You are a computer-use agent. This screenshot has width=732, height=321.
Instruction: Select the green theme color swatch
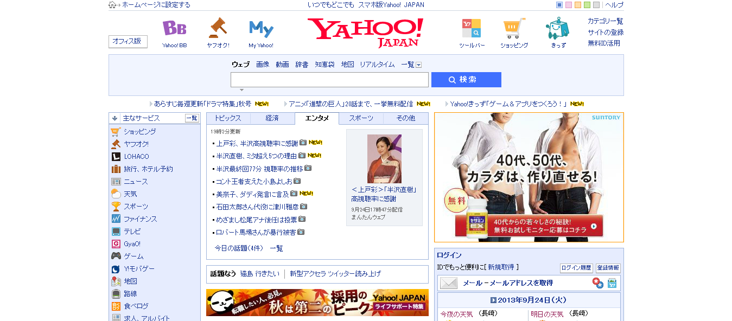tap(587, 5)
